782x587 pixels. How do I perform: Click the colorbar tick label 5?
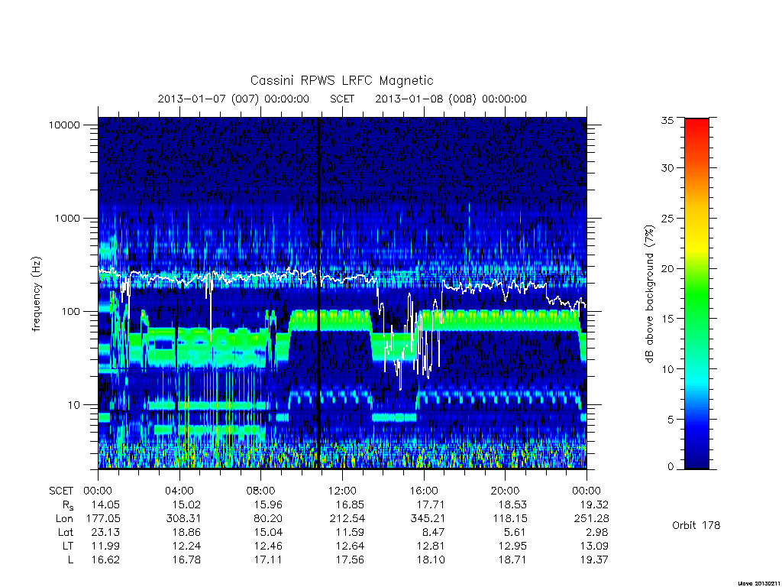(670, 420)
